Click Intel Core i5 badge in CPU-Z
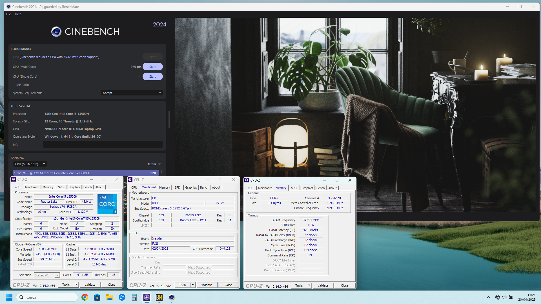 [x=107, y=204]
